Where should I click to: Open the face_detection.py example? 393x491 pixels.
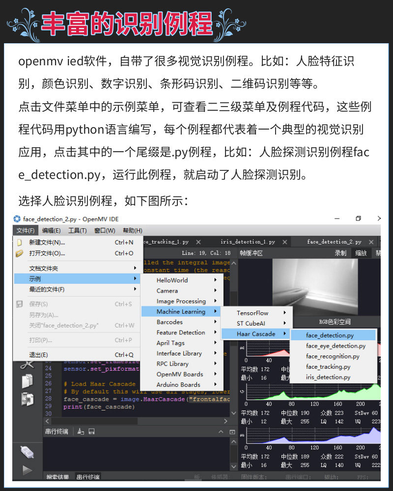[334, 335]
